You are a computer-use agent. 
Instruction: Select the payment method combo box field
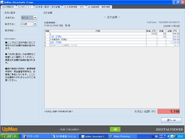[29, 18]
